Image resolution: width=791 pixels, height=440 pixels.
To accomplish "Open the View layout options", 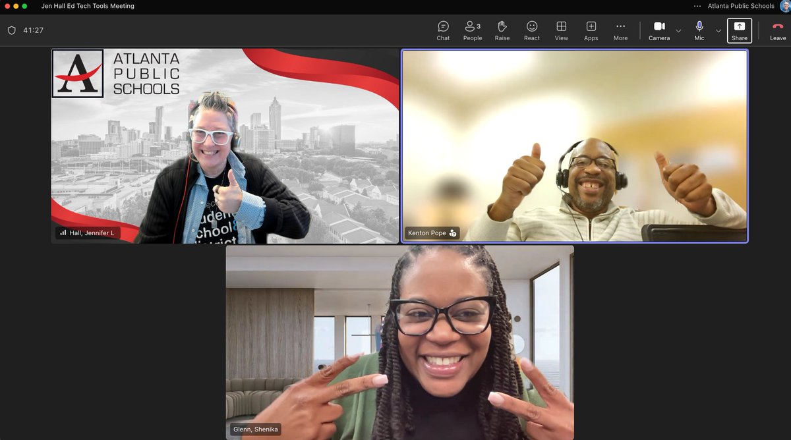I will pyautogui.click(x=562, y=30).
